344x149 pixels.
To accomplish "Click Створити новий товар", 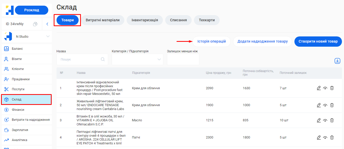I will [318, 41].
